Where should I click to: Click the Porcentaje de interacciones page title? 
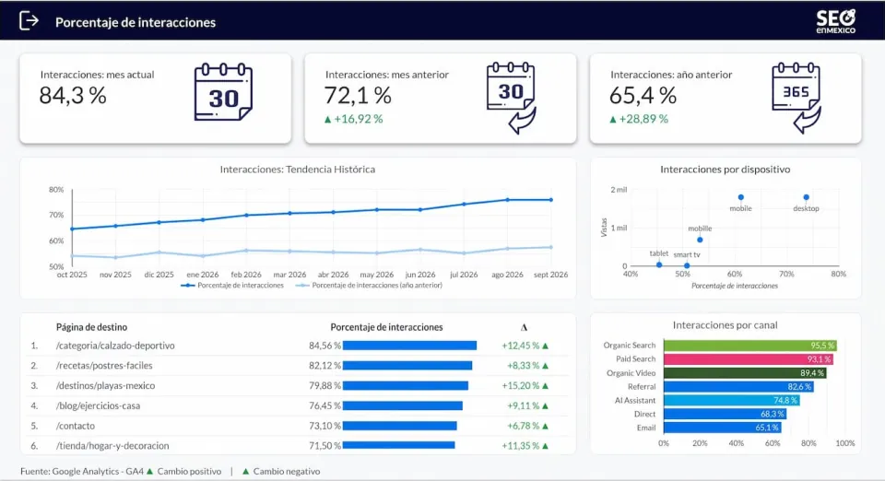pyautogui.click(x=136, y=22)
